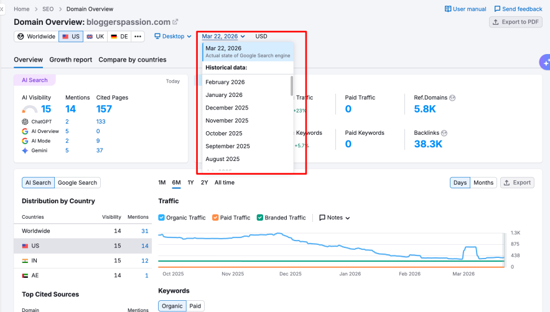Set time range to 6M
The height and width of the screenshot is (312, 550).
[177, 183]
